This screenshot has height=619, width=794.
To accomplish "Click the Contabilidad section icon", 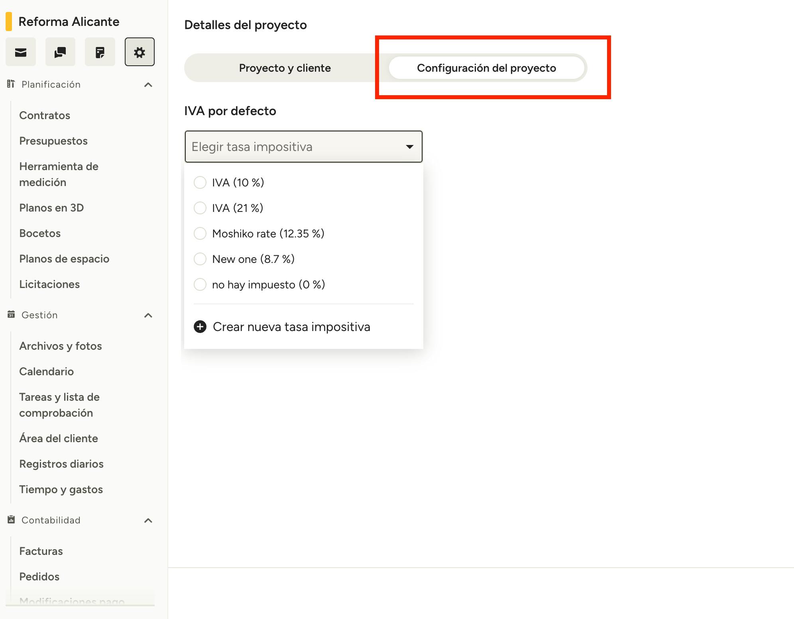I will pyautogui.click(x=11, y=520).
